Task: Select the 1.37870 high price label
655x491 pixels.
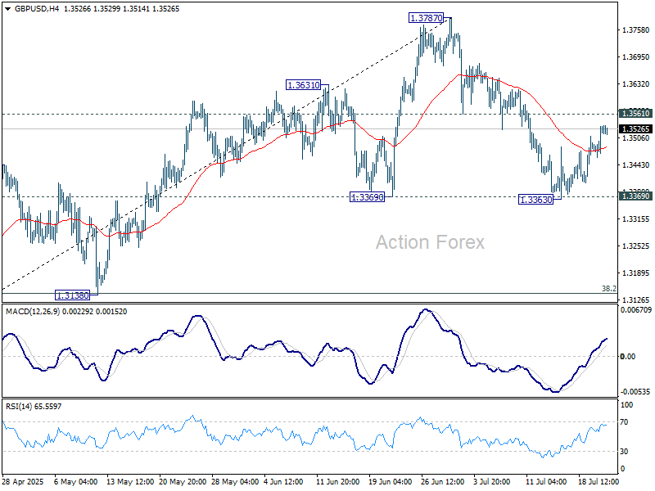Action: tap(426, 18)
